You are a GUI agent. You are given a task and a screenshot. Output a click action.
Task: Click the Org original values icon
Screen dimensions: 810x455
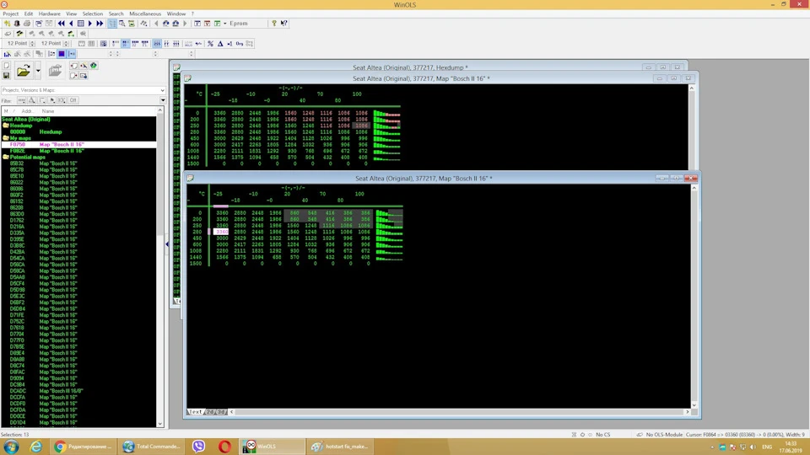pyautogui.click(x=239, y=43)
